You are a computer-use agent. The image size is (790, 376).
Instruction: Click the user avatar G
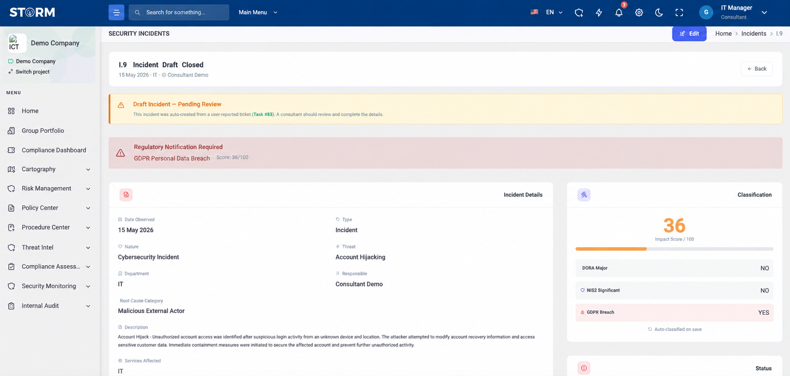pyautogui.click(x=706, y=12)
